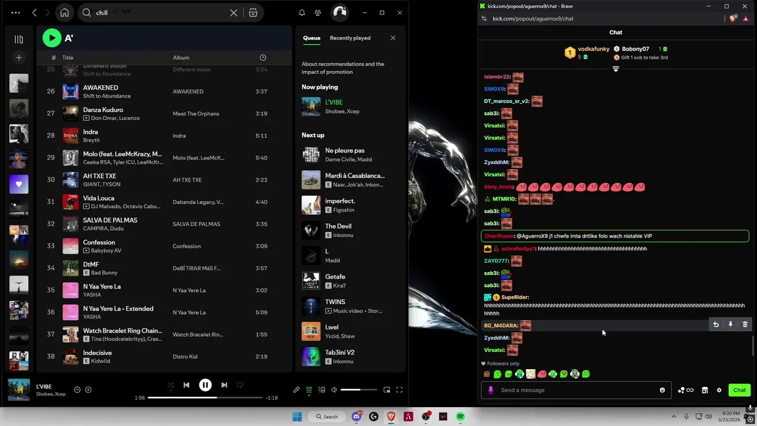The height and width of the screenshot is (426, 757).
Task: Pause the current song
Action: pyautogui.click(x=205, y=385)
